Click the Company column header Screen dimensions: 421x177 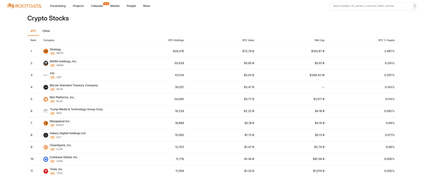(x=49, y=40)
